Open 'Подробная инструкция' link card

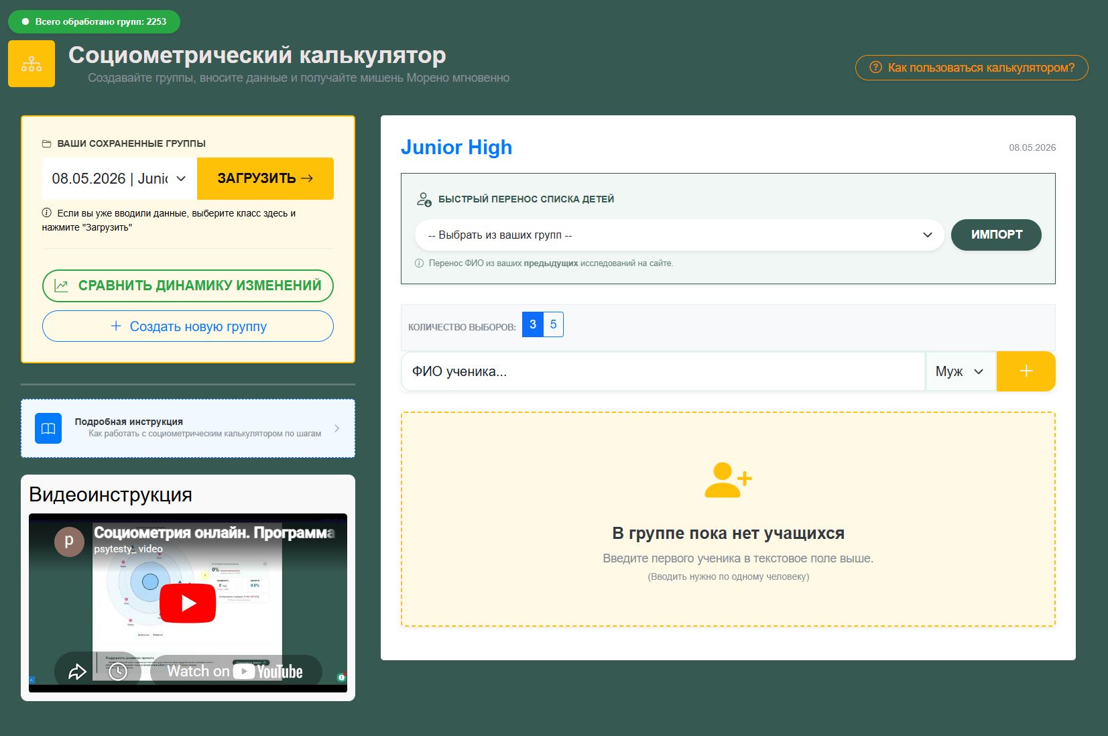(188, 428)
